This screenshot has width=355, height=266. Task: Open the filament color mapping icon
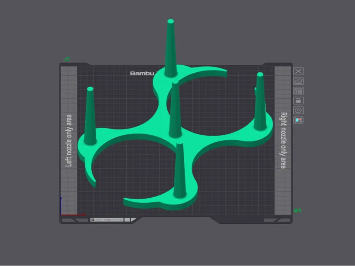tap(298, 120)
